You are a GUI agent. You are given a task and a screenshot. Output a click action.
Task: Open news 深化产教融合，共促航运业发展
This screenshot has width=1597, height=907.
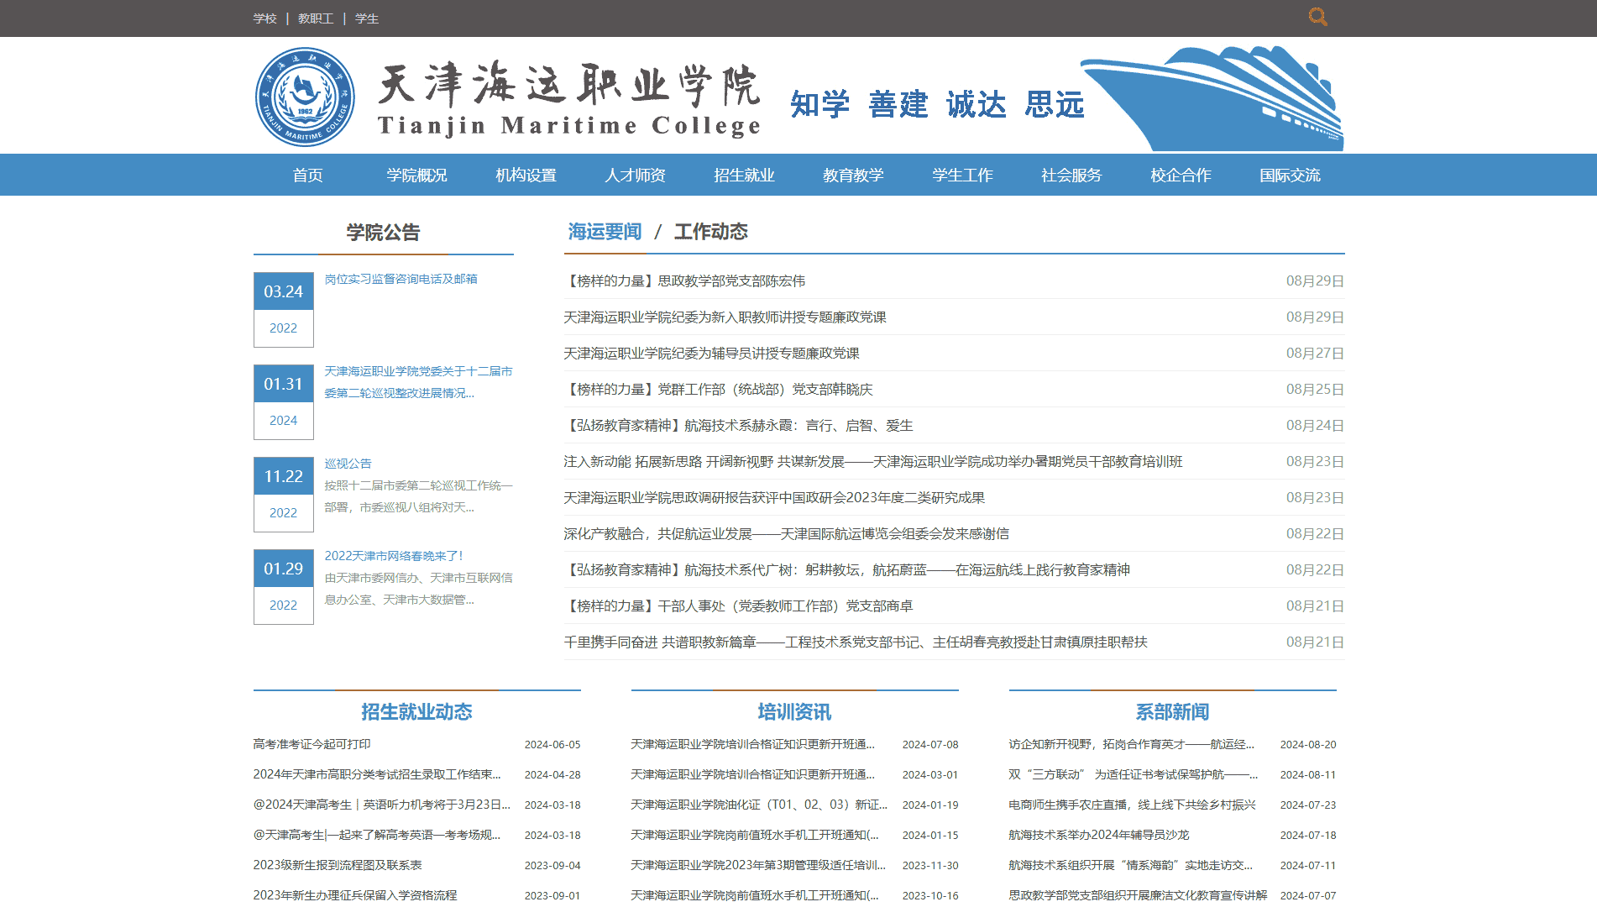[787, 533]
